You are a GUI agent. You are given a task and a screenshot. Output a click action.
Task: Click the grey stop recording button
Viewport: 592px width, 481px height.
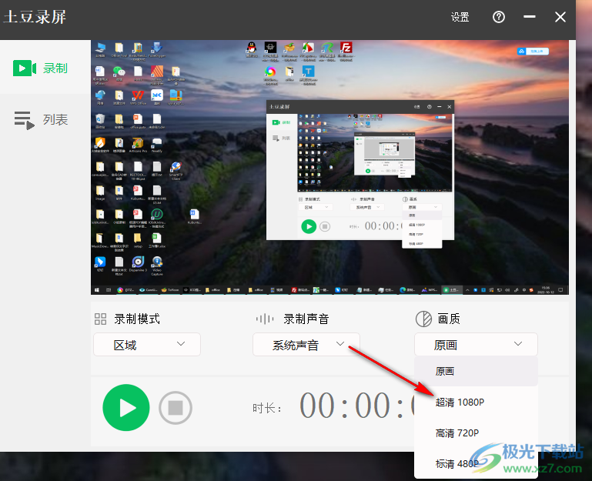coord(176,408)
